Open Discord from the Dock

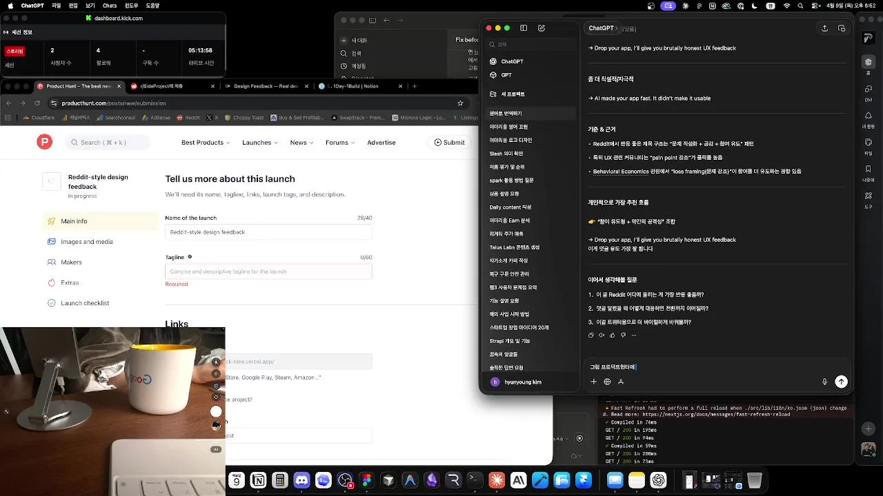point(301,480)
